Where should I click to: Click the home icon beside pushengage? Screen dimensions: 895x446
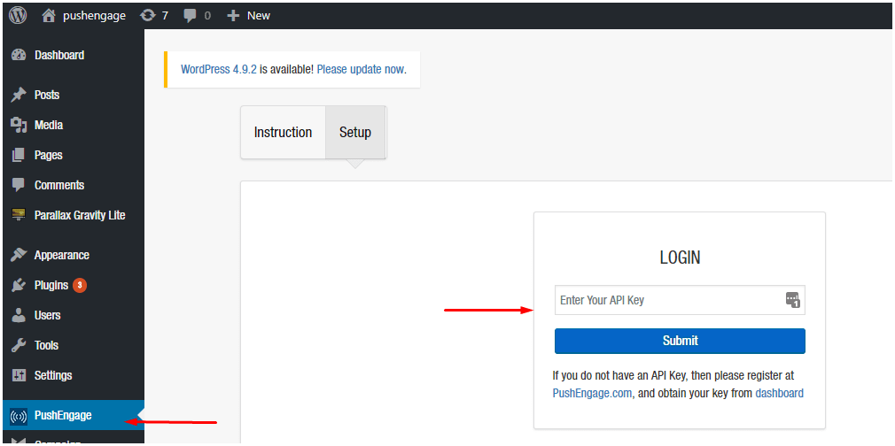coord(49,15)
